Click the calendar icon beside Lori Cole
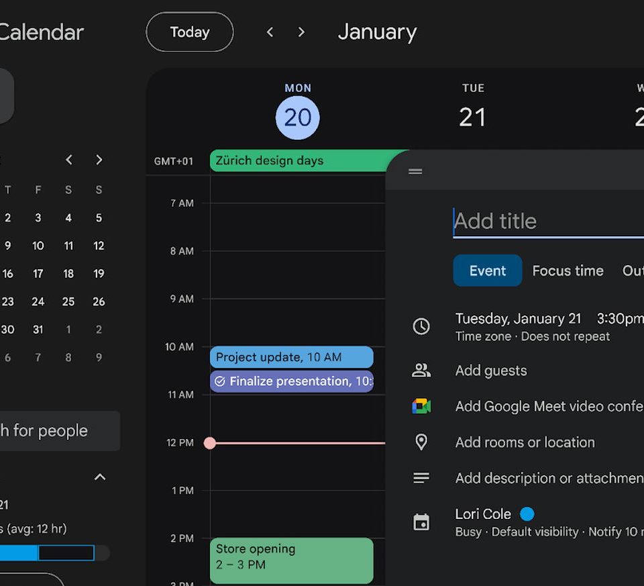Screen dimensions: 644x586 [421, 522]
